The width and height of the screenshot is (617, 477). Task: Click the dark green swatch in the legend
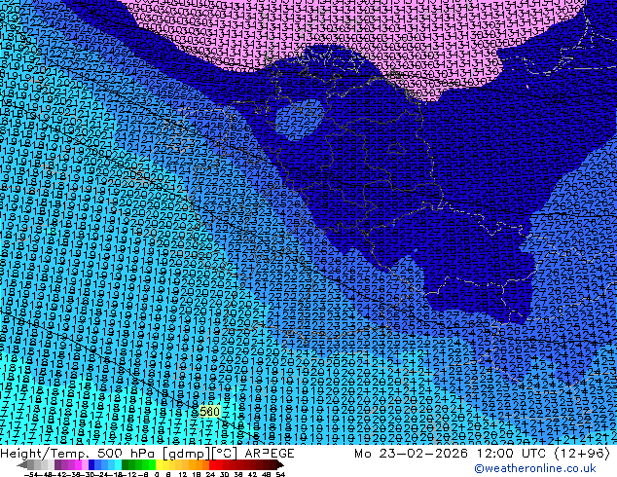[x=125, y=464]
